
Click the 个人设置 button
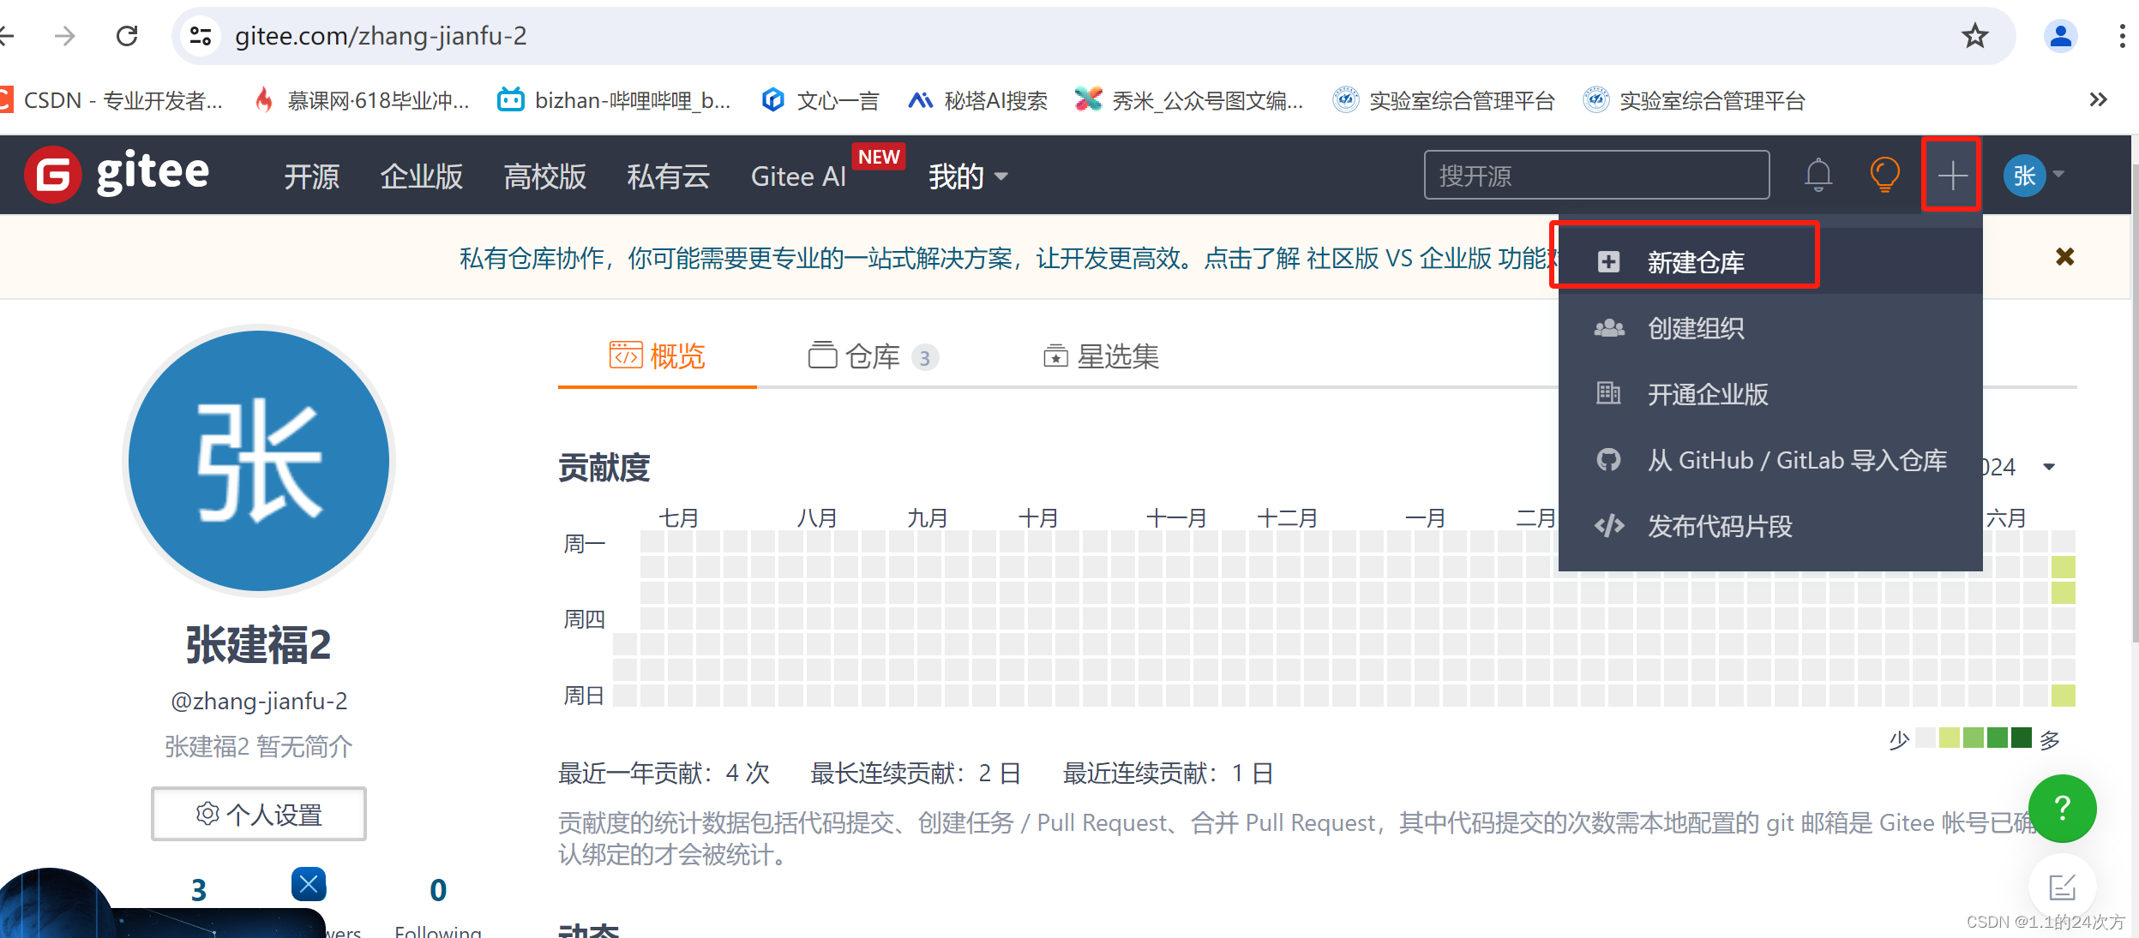click(x=259, y=814)
